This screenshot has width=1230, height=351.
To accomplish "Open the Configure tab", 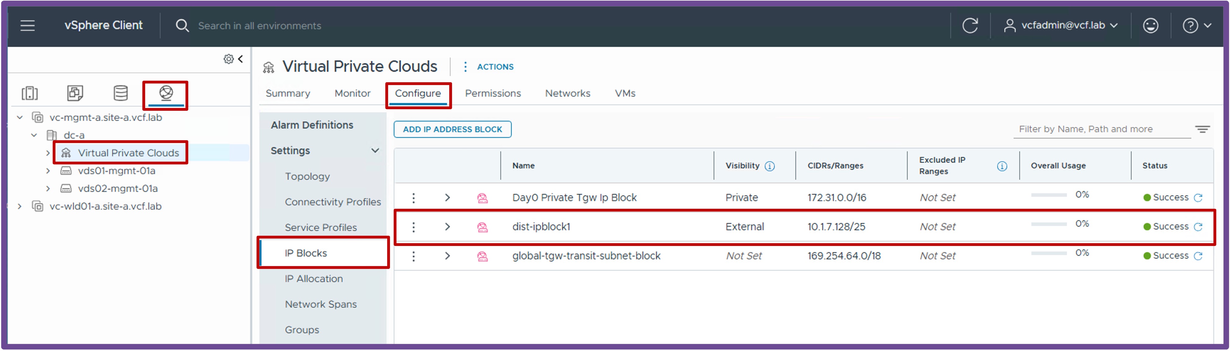I will [x=418, y=93].
